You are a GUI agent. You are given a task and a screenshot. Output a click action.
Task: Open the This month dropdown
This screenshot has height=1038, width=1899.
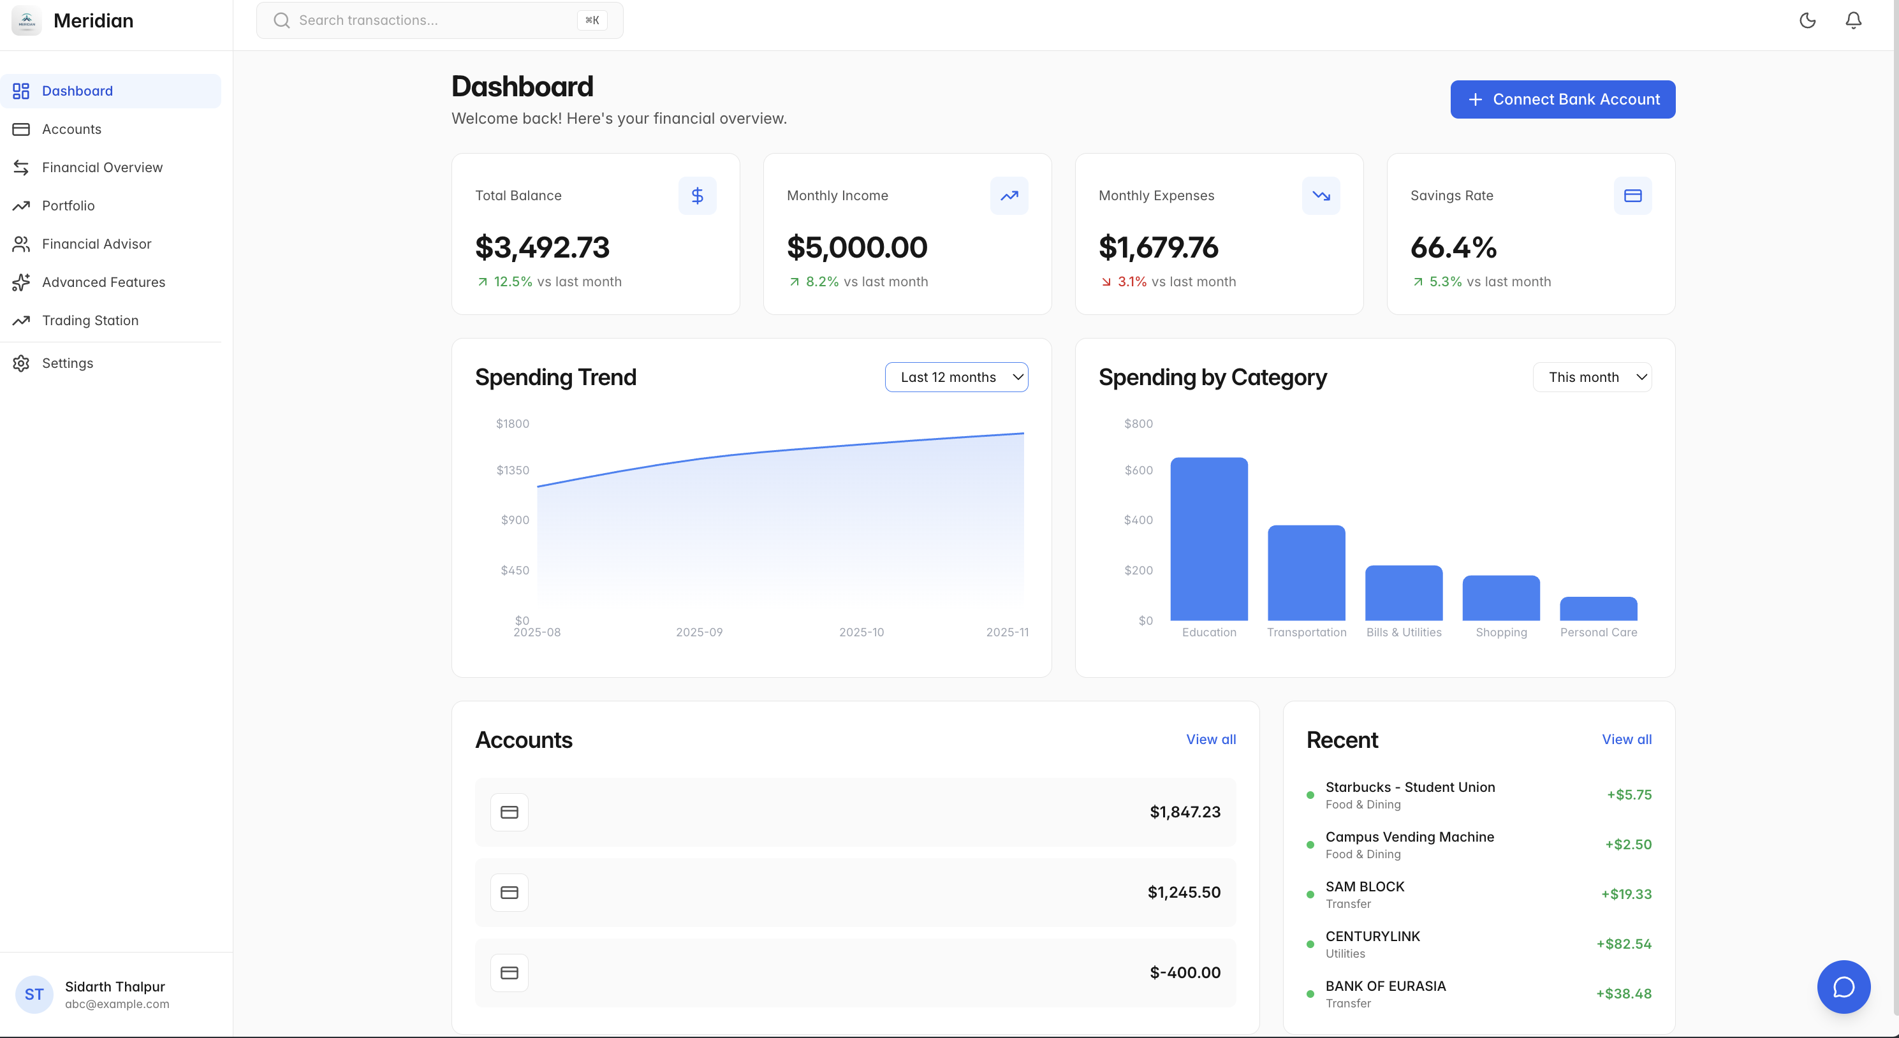point(1592,377)
